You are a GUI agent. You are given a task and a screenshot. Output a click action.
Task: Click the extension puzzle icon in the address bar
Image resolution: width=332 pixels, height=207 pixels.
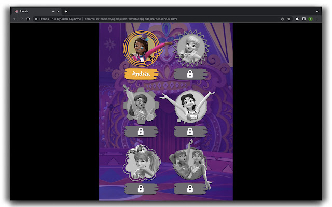(x=36, y=19)
